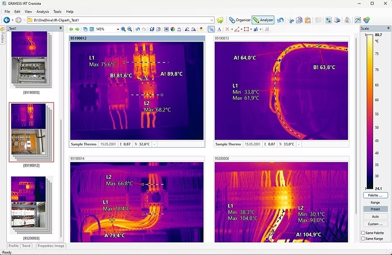Screen dimensions: 392x255
Task: Open the rectangle tool dropdown arrow
Action: point(251,30)
